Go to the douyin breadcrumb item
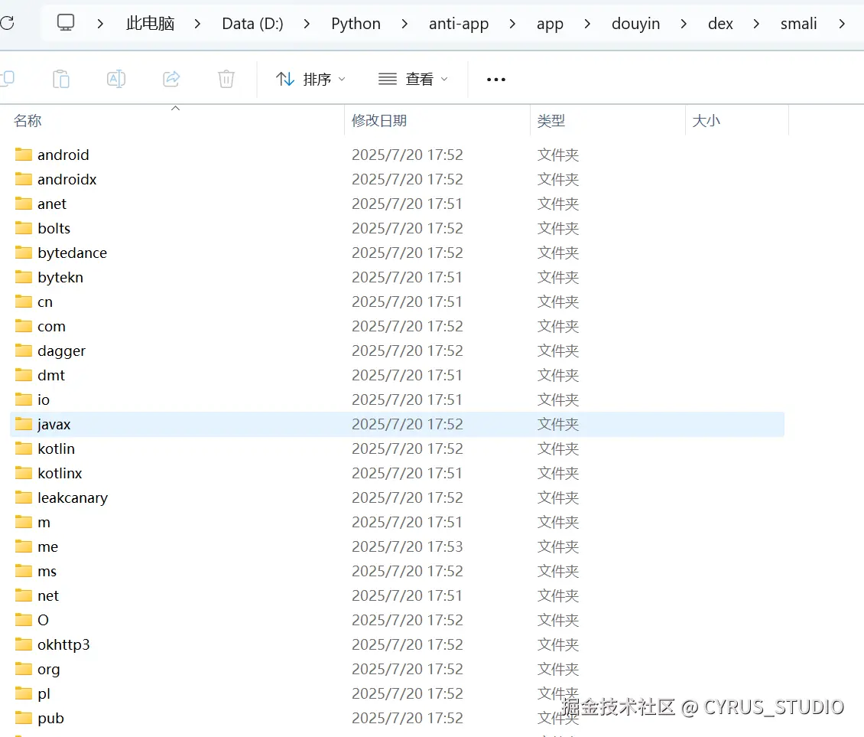864x737 pixels. pyautogui.click(x=635, y=23)
